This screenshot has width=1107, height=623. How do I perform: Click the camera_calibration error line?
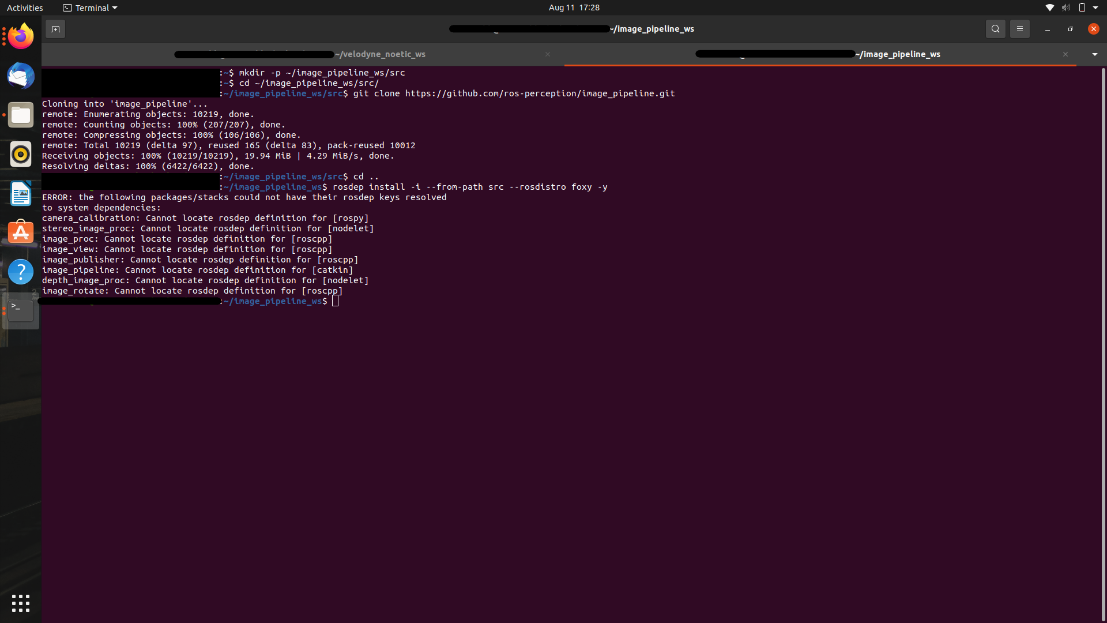[205, 218]
